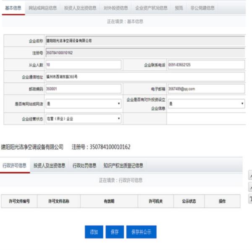This screenshot has height=250, width=252.
Task: Click the 建阳阳光洁净空调设备有限公司 heading text
Action: [x=32, y=147]
